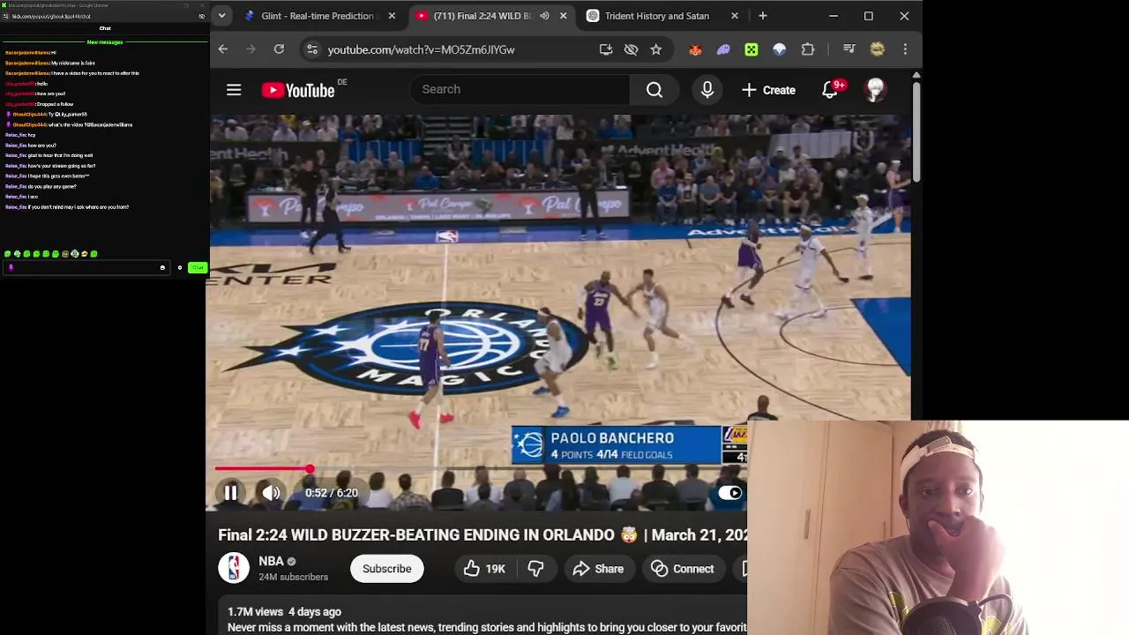Image resolution: width=1129 pixels, height=635 pixels.
Task: Close the Trident History and Satan tab
Action: click(x=735, y=16)
